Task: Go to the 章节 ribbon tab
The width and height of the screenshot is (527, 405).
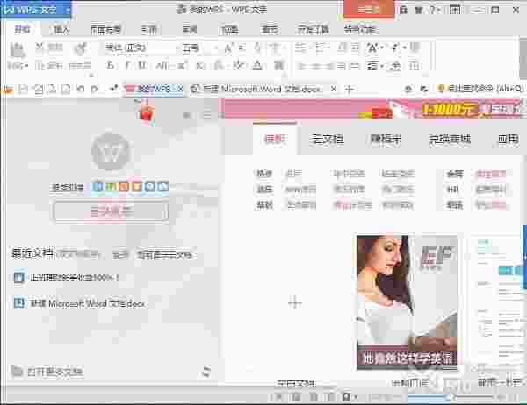Action: (270, 30)
